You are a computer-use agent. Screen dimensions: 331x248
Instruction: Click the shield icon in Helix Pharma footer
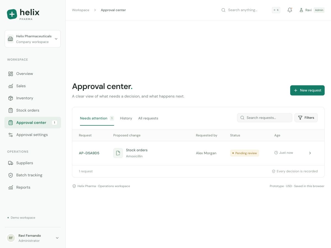[x=74, y=186]
